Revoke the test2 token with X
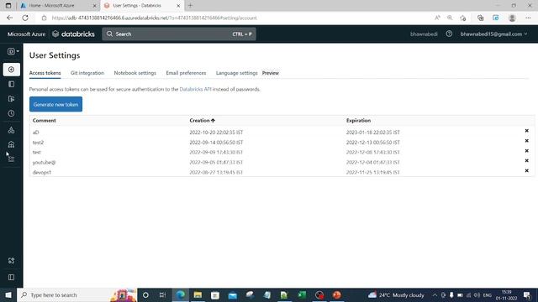This screenshot has height=302, width=538. click(x=527, y=141)
